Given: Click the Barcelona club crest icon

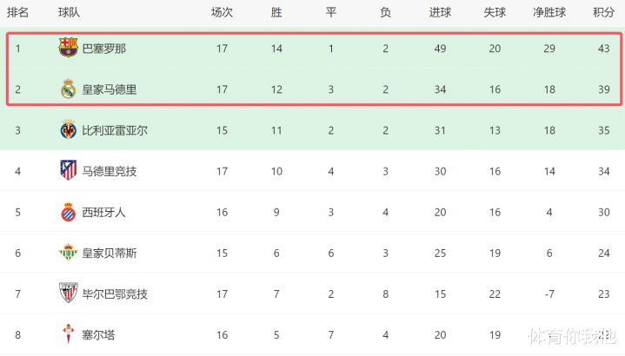Looking at the screenshot, I should (68, 49).
